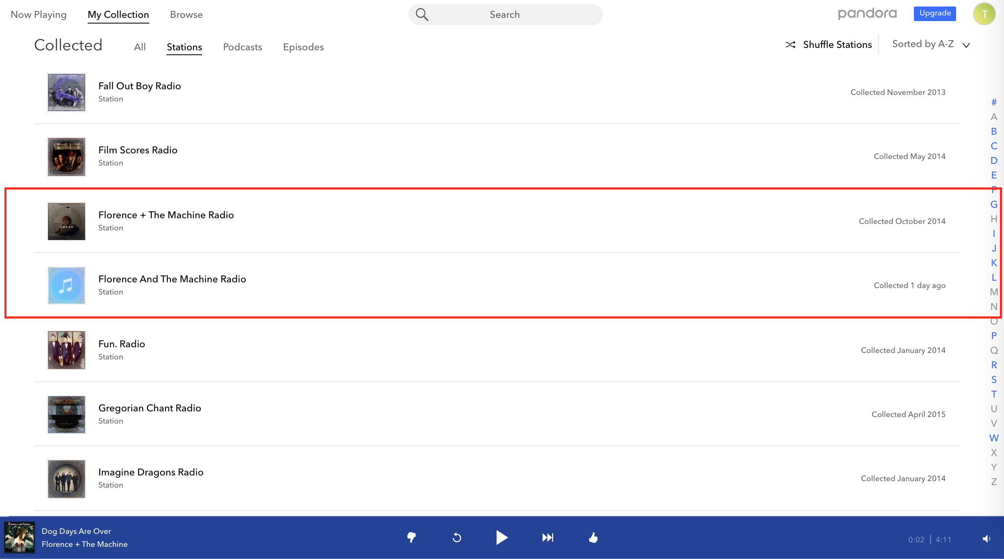Click Florence And The Machine Radio thumbnail

[67, 286]
